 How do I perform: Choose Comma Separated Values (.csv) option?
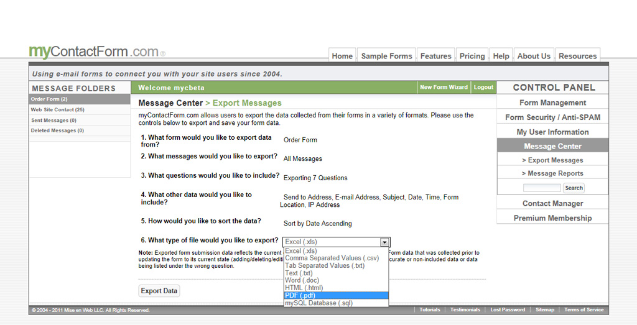(x=336, y=258)
